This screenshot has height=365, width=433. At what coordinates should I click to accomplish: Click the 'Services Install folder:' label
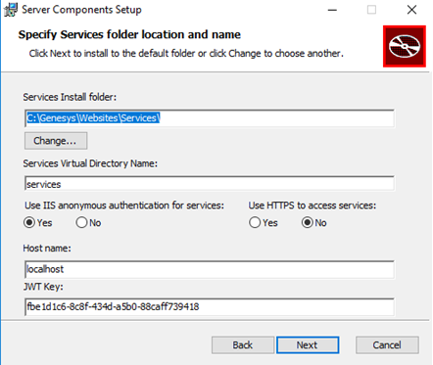70,97
